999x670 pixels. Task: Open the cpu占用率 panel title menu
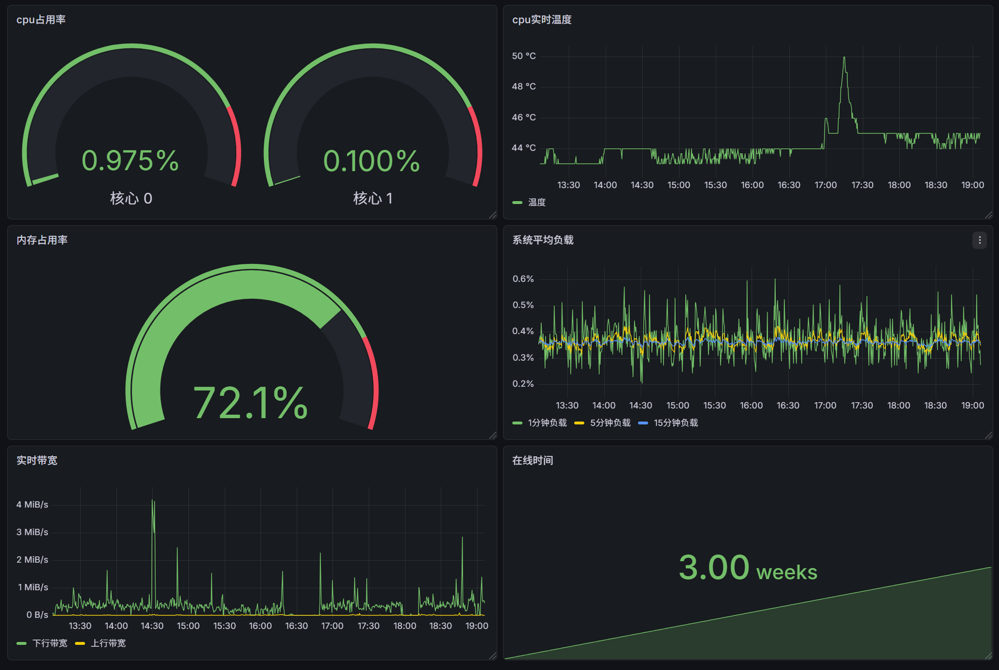tap(41, 20)
